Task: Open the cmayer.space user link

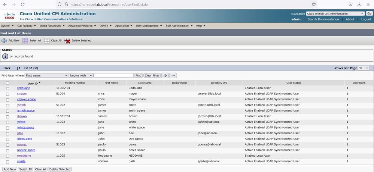Action: click(27, 99)
